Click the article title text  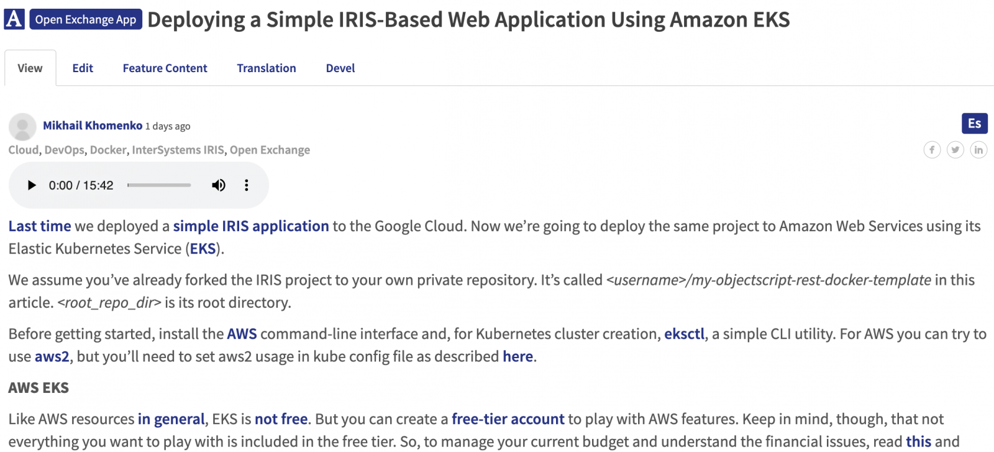click(468, 19)
